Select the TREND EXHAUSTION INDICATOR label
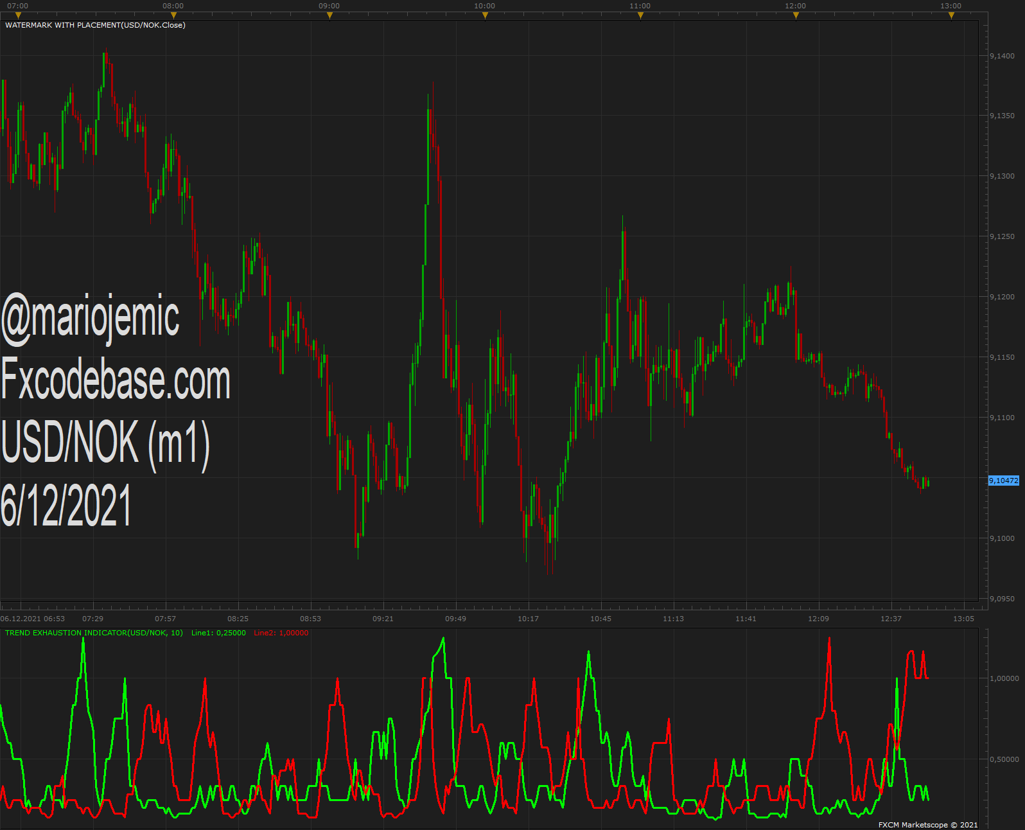 click(x=94, y=633)
